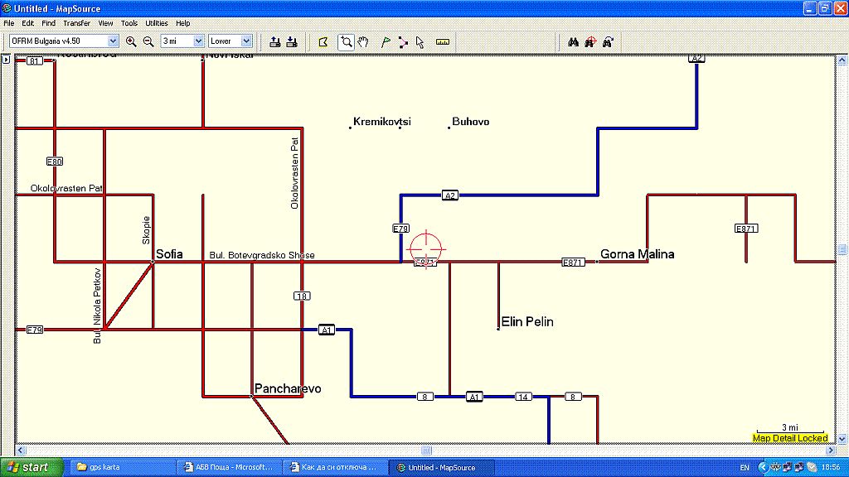
Task: Click the Zoom In magnifier icon
Action: [x=131, y=41]
